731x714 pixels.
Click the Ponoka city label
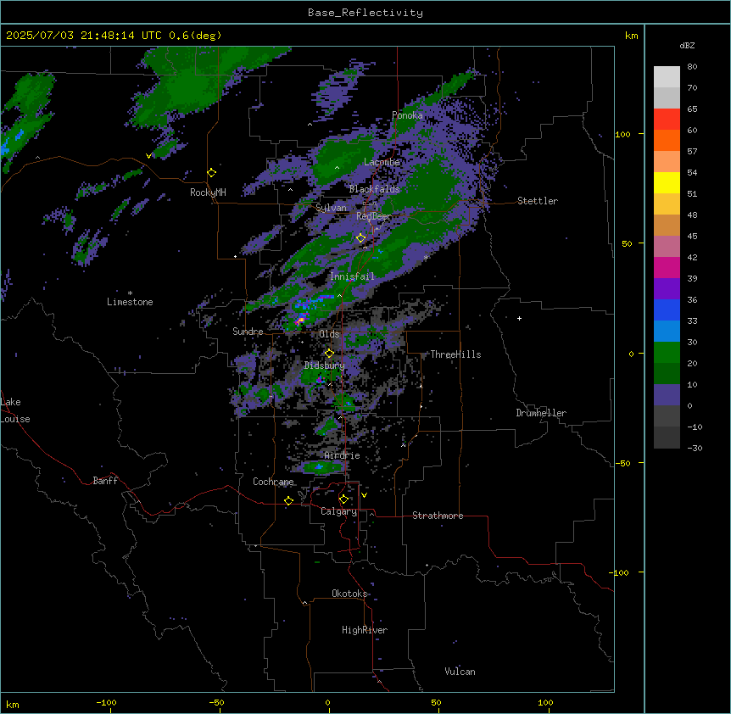407,115
